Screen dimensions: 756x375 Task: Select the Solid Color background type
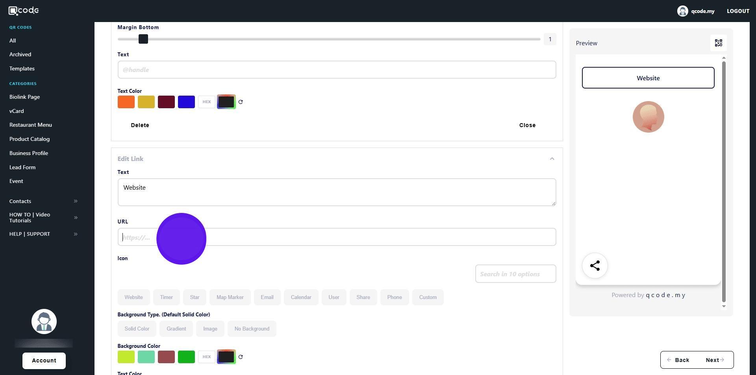coord(137,329)
